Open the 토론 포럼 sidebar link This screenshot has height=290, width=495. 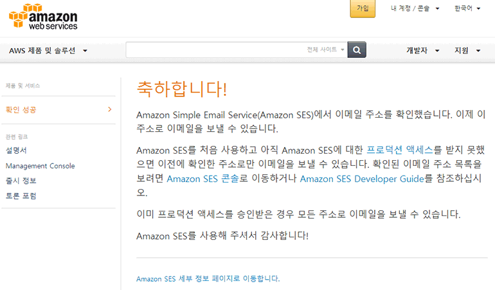tap(21, 195)
